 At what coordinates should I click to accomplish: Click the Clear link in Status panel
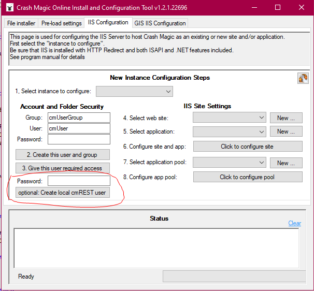coord(295,223)
